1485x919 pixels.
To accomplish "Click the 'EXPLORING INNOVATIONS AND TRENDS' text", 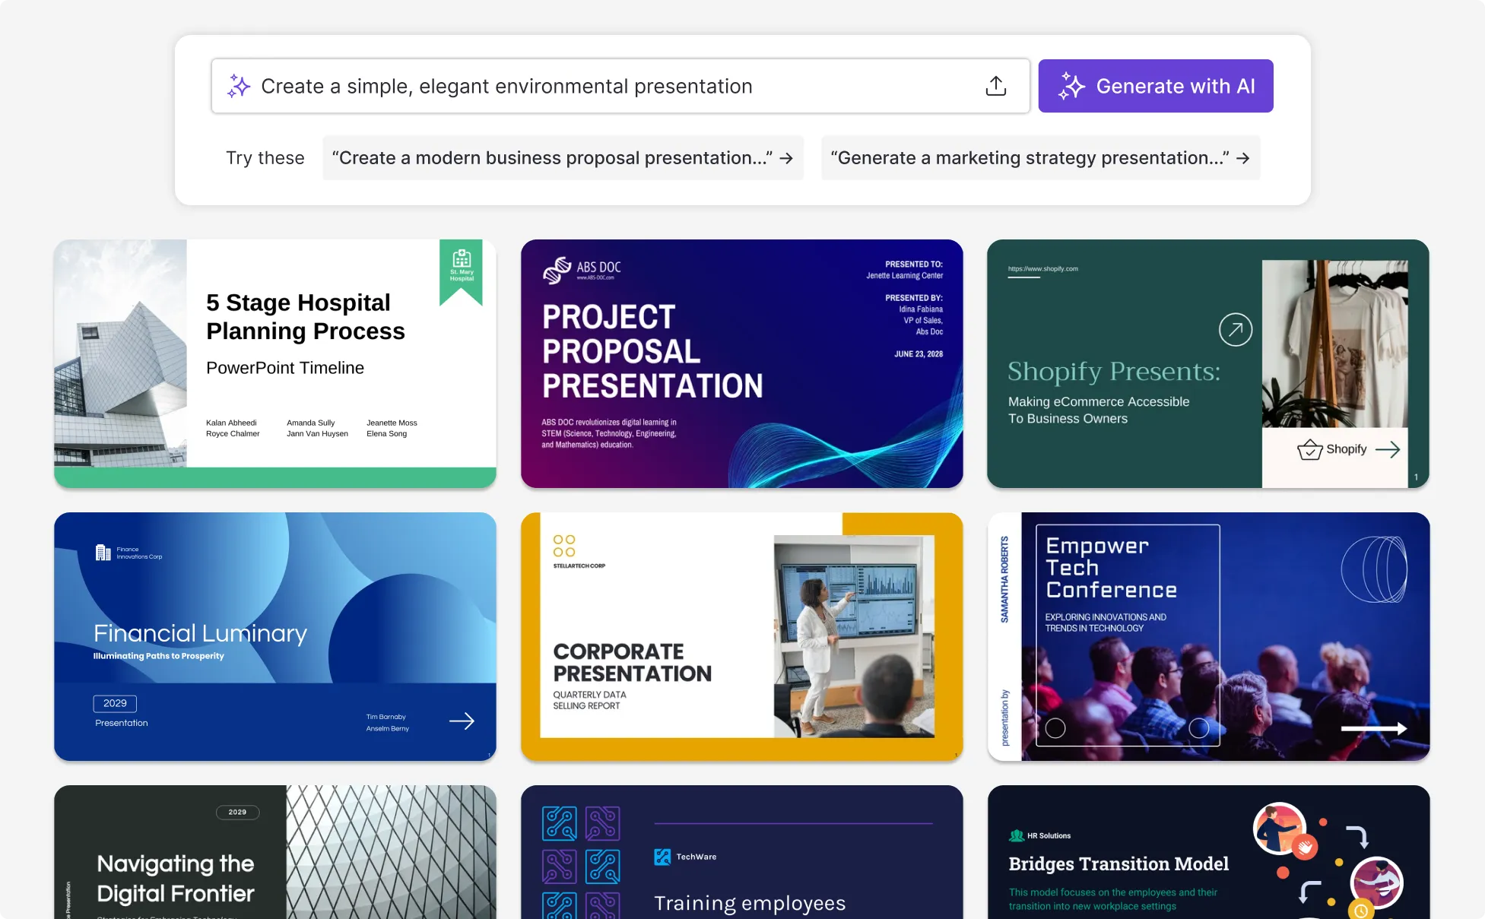I will point(1105,623).
